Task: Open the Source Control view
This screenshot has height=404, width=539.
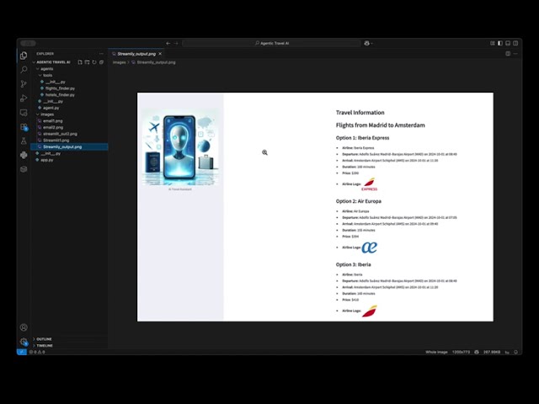Action: pyautogui.click(x=24, y=83)
